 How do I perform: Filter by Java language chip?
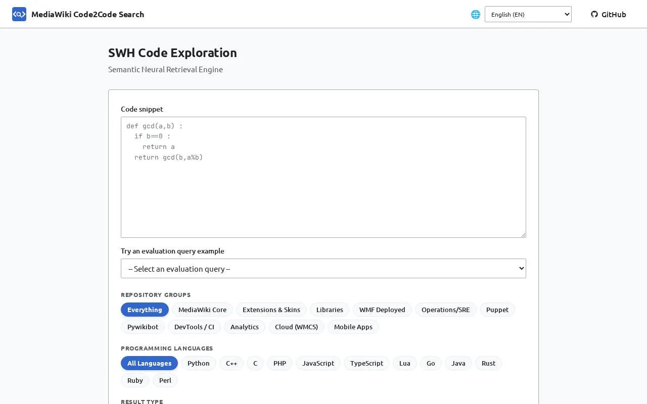[458, 363]
